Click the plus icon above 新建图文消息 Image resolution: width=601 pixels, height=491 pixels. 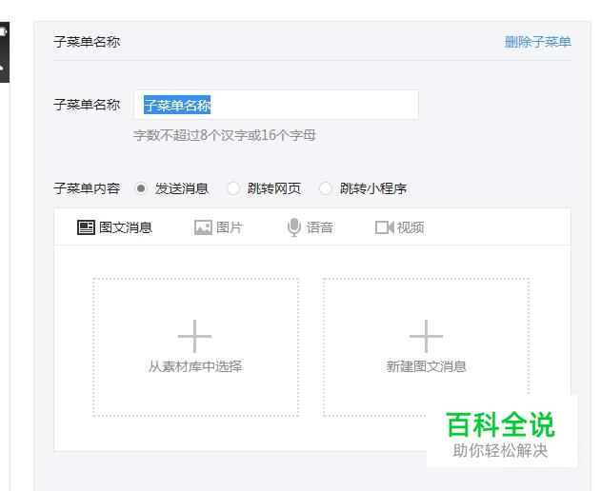[x=426, y=336]
